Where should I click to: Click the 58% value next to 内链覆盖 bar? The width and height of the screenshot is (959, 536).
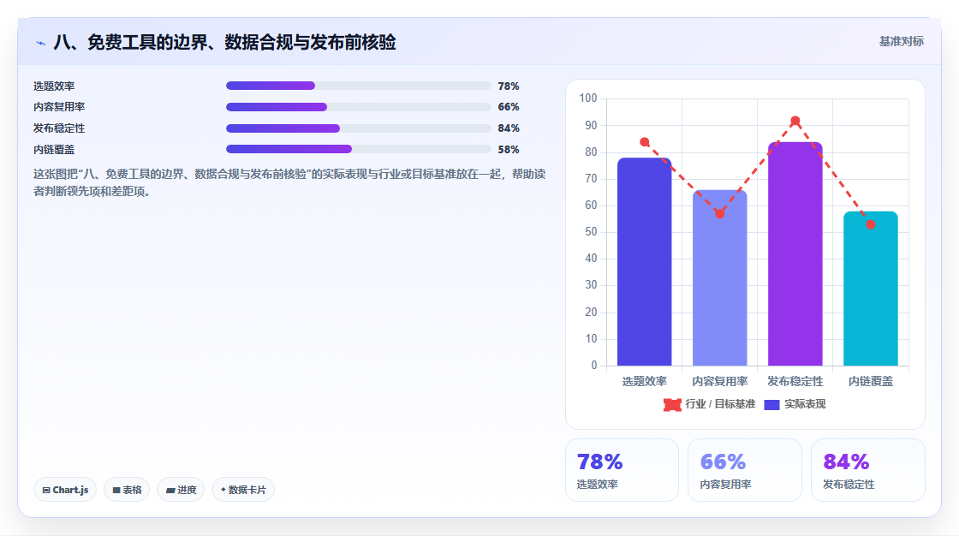509,150
